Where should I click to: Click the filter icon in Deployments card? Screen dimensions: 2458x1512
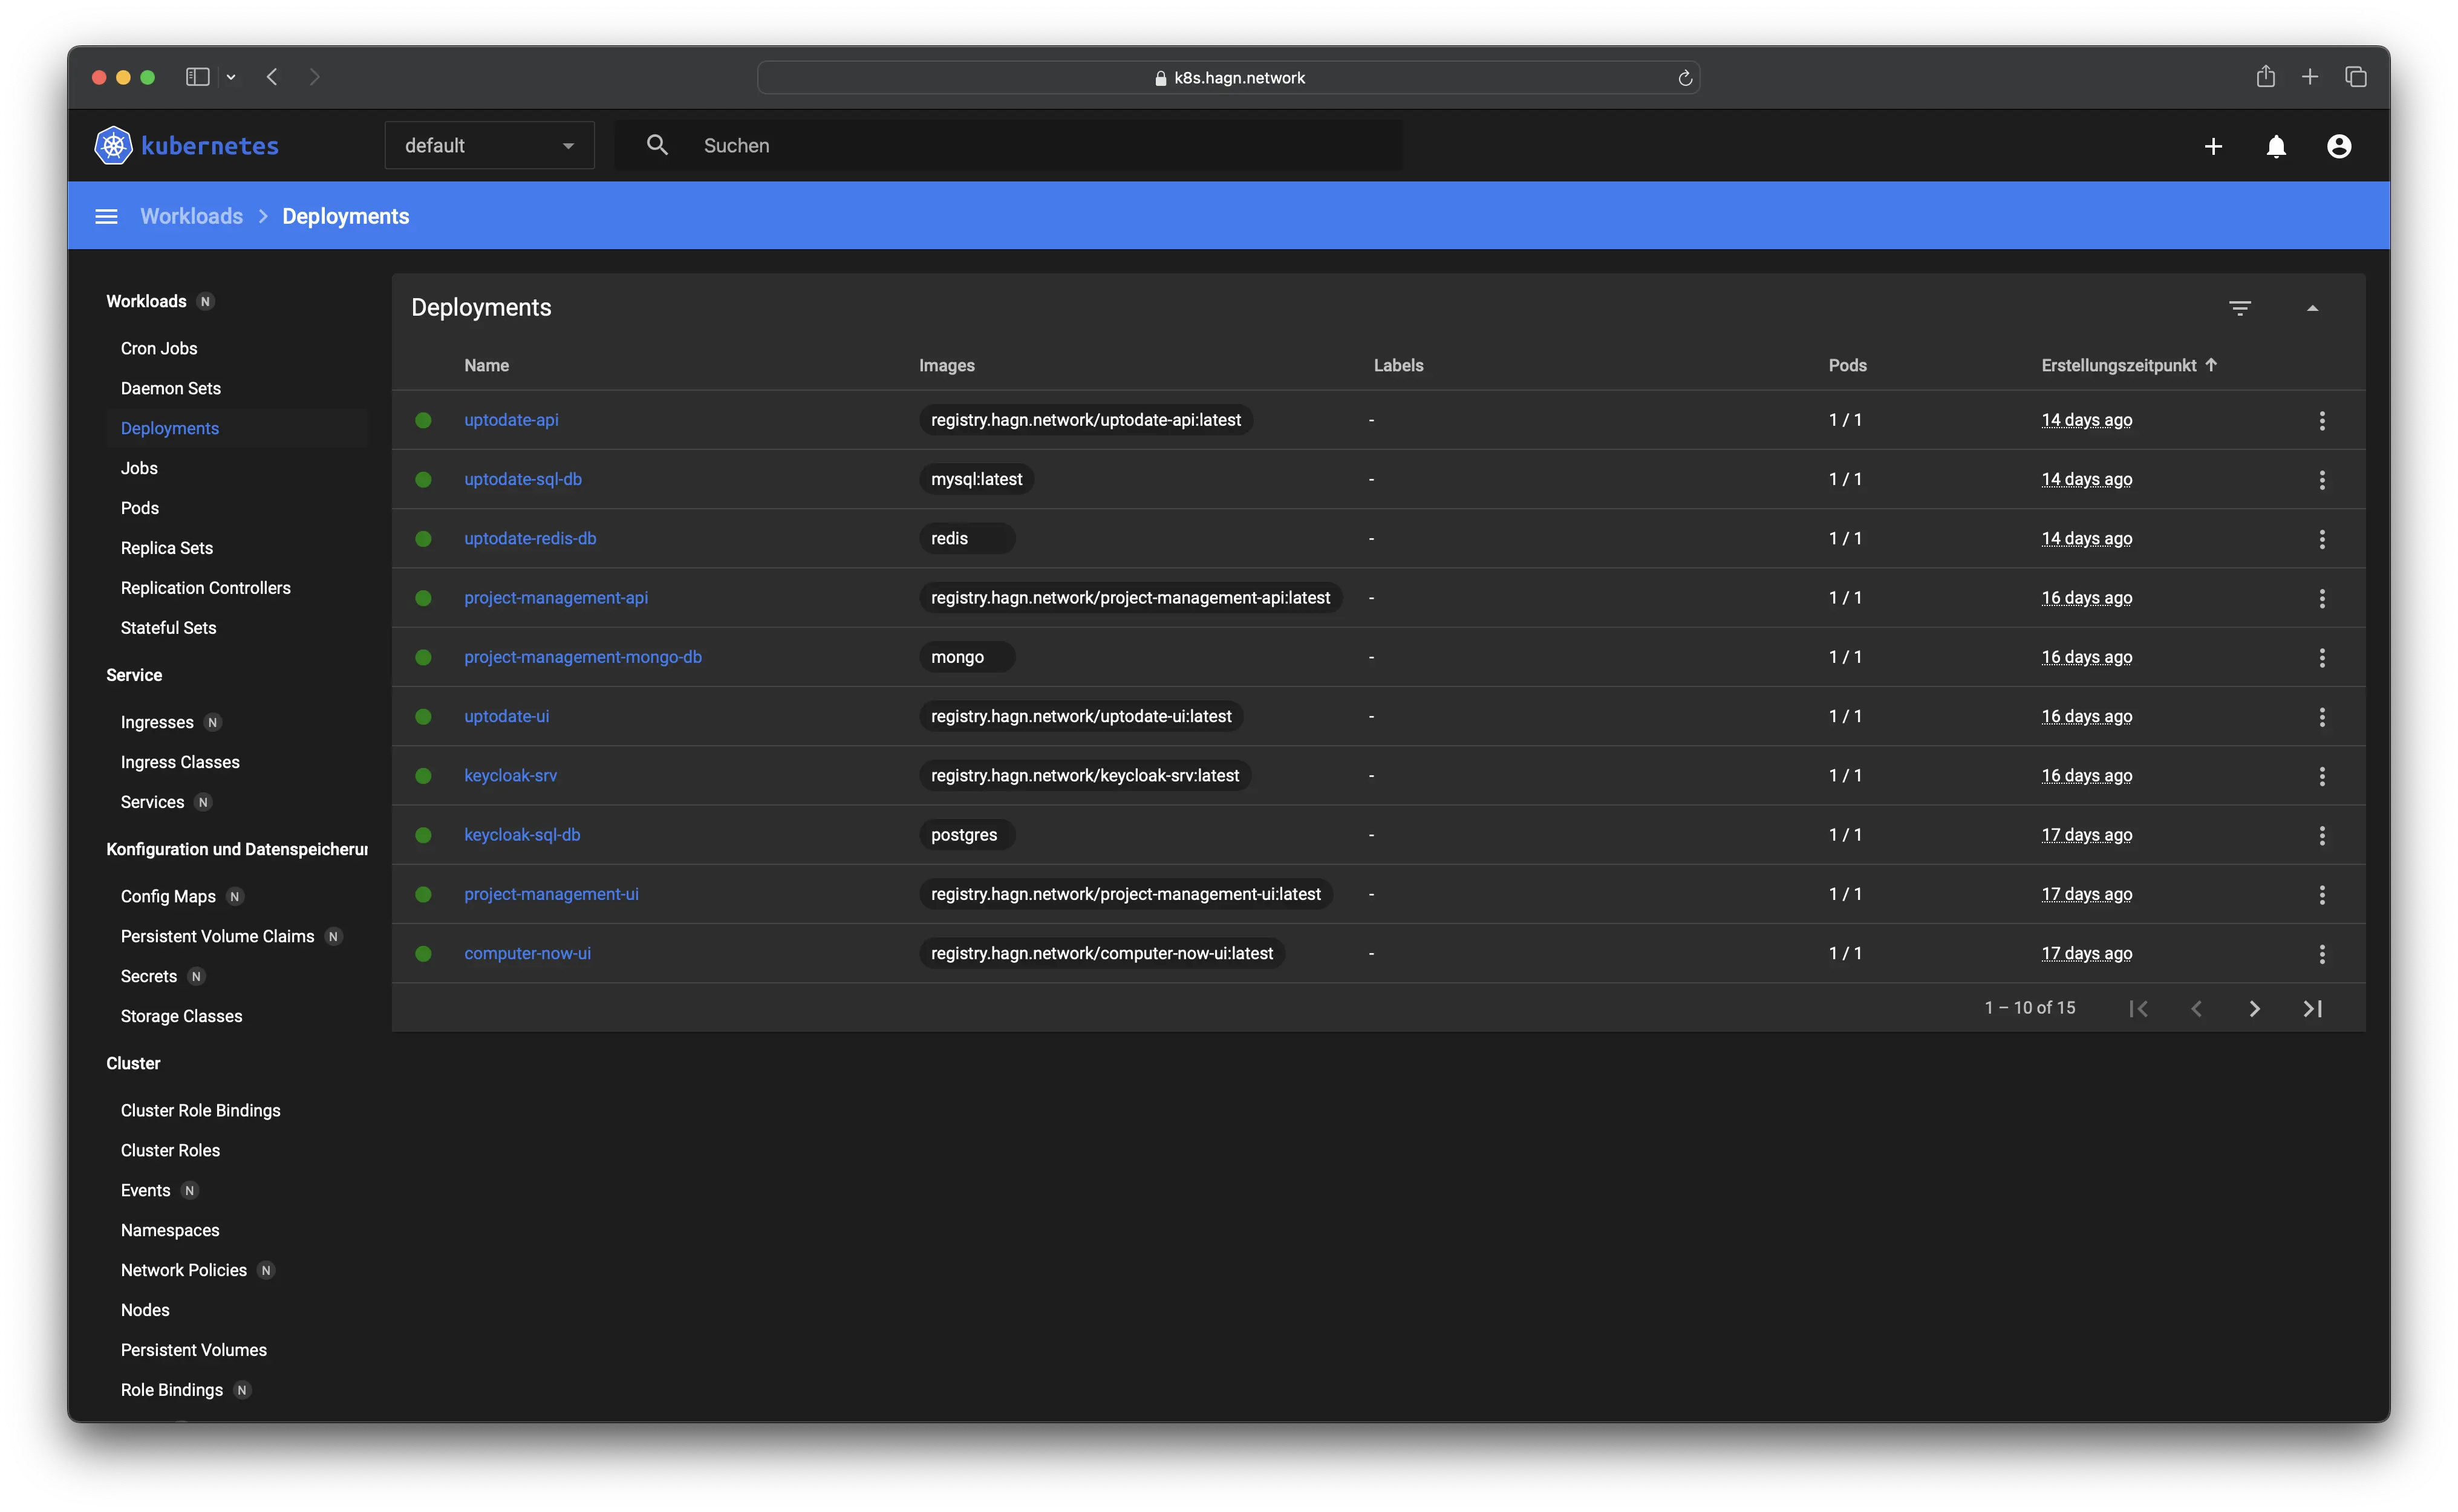(2240, 308)
